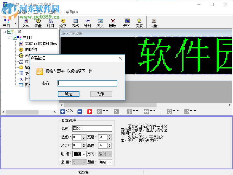Add a 文本 text item from toolbar

(25, 23)
